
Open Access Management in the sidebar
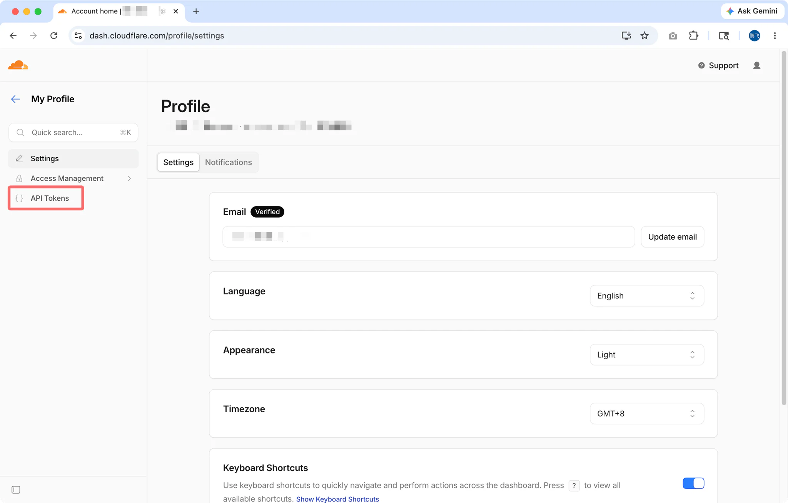tap(73, 178)
